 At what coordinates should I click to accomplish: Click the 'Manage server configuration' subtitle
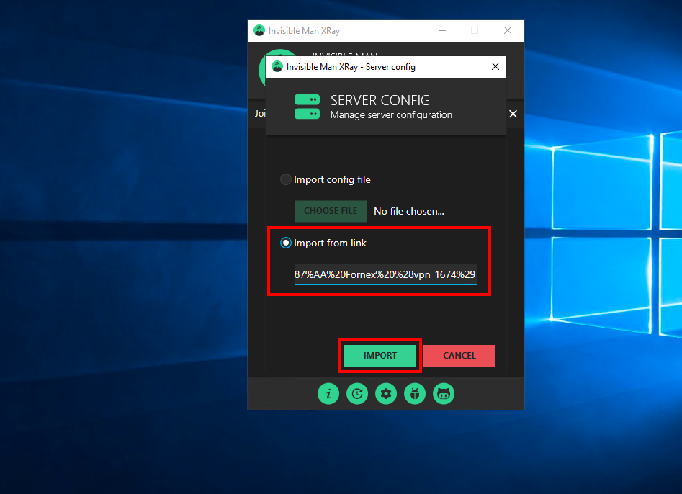392,114
